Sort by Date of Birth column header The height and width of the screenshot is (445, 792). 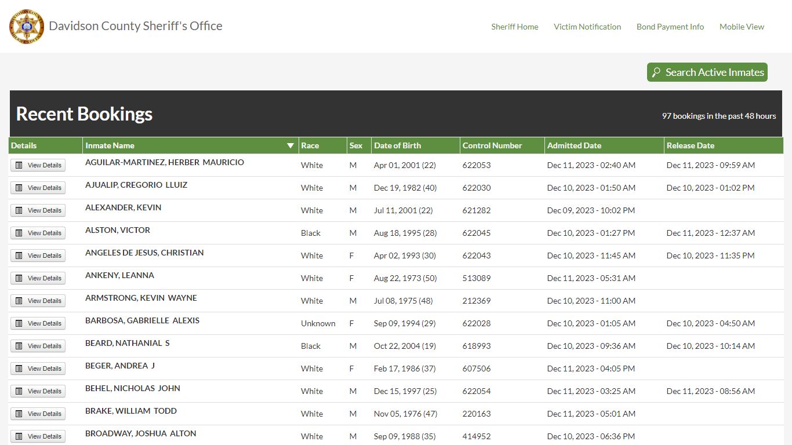point(416,145)
